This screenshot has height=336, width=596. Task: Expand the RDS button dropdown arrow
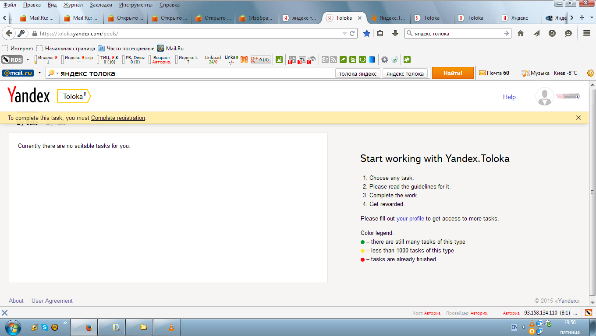[x=28, y=59]
